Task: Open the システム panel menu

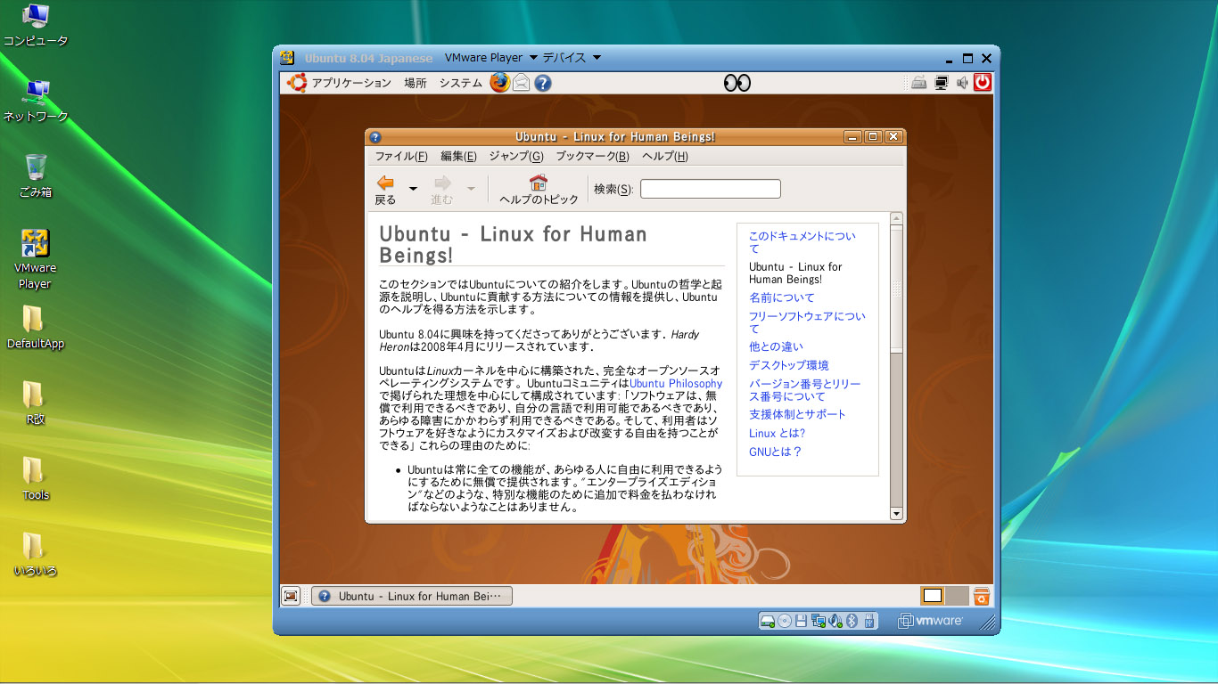Action: tap(460, 83)
